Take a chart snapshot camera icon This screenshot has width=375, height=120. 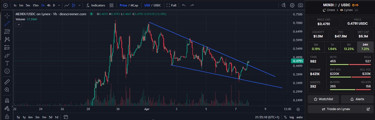point(300,5)
